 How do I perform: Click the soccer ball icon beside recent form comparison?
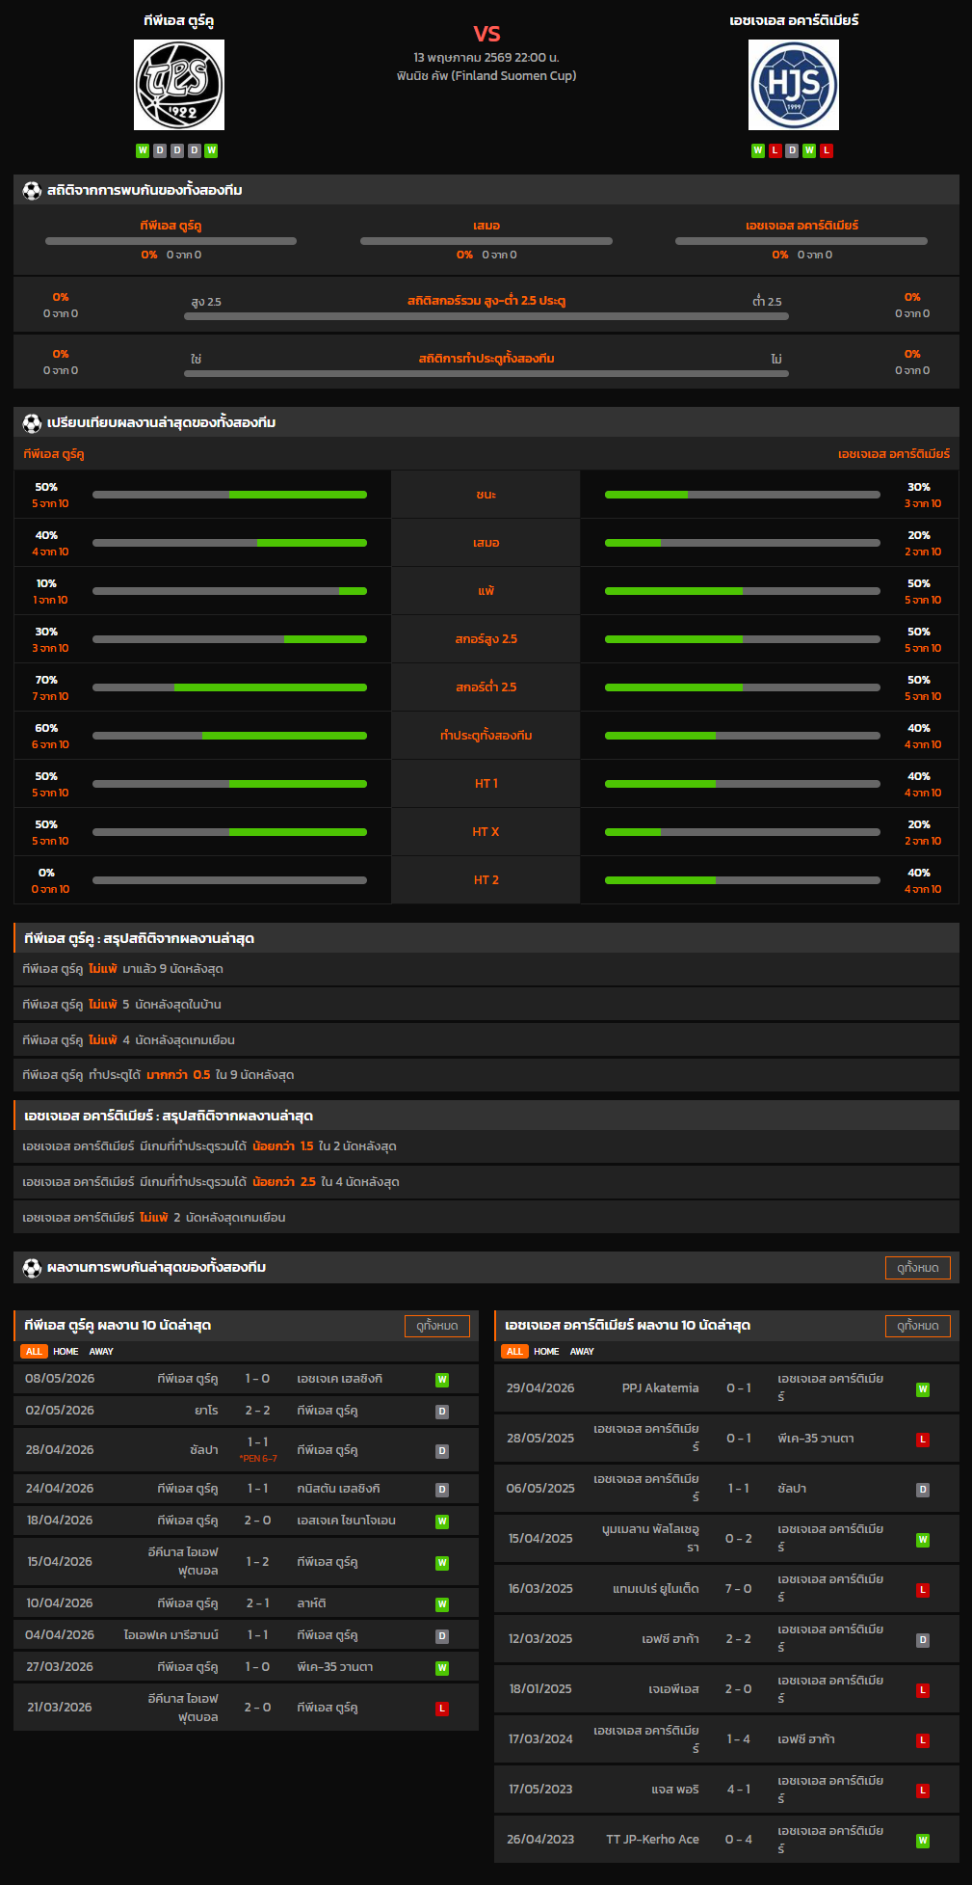32,422
